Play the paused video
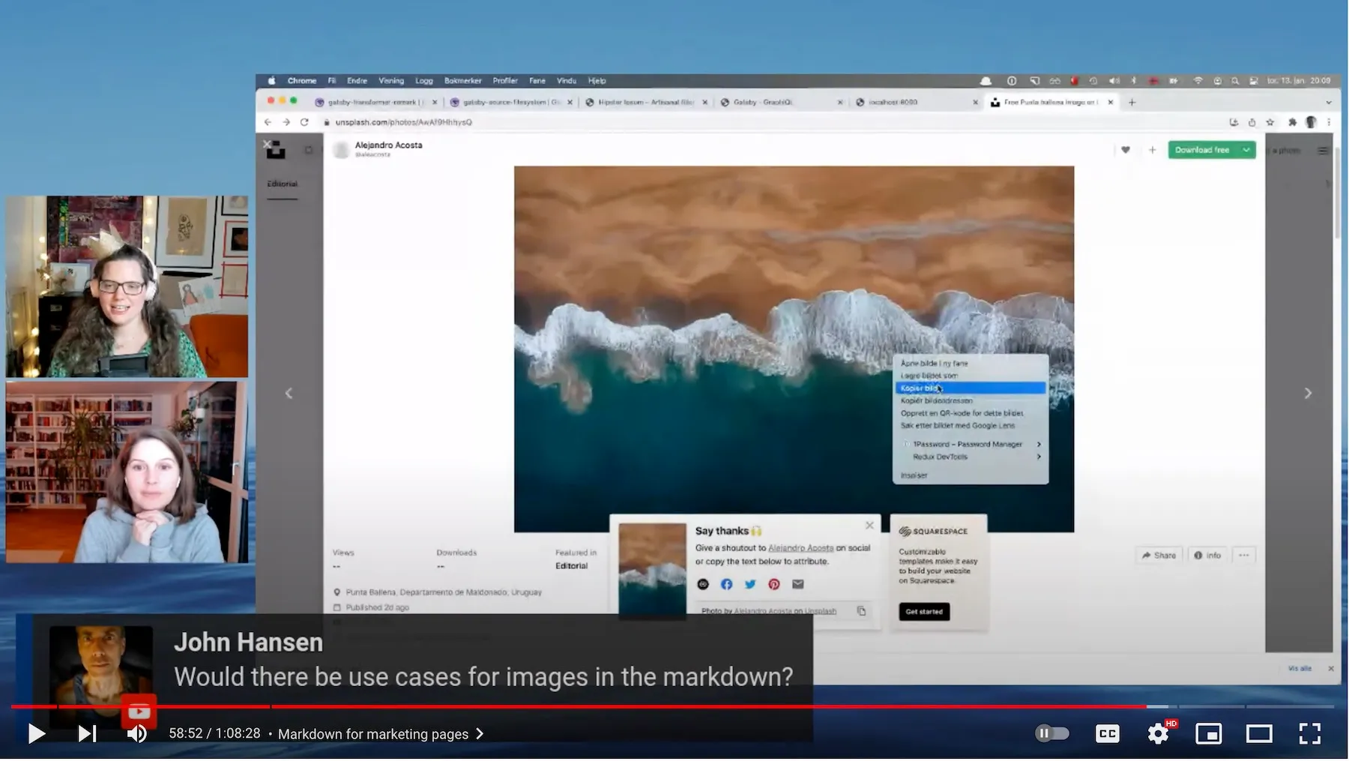 (36, 733)
